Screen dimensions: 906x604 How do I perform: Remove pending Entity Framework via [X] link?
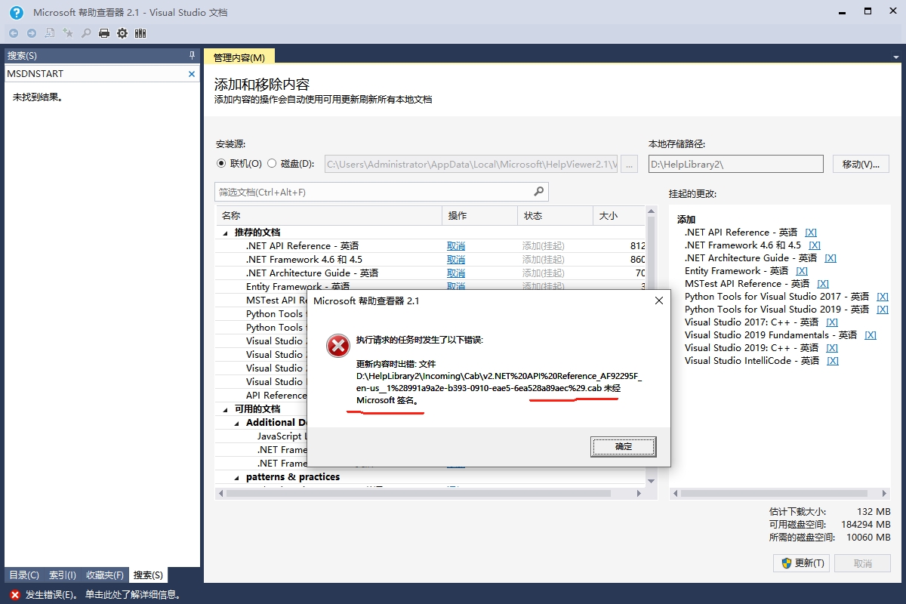pos(802,271)
